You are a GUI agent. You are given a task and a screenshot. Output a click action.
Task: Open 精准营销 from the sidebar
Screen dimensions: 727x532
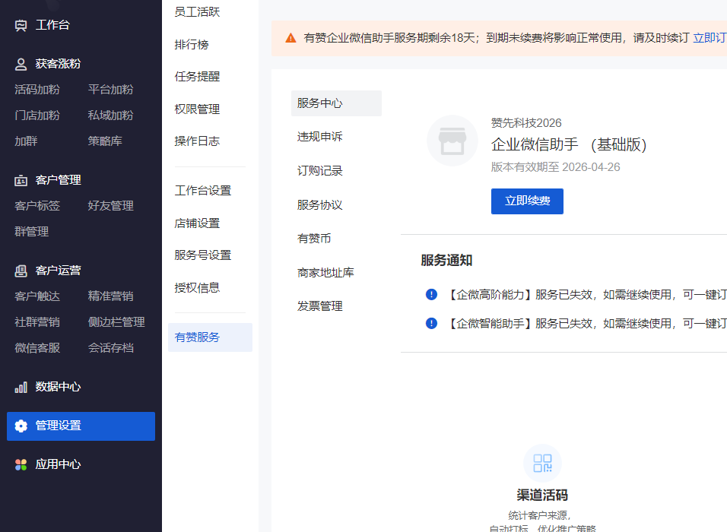(x=111, y=296)
